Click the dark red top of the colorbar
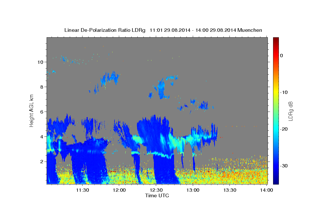Image resolution: width=331 pixels, height=221 pixels. tap(276, 39)
